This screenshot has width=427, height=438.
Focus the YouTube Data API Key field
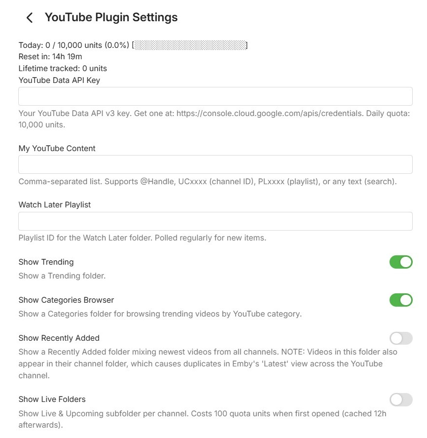tap(215, 96)
